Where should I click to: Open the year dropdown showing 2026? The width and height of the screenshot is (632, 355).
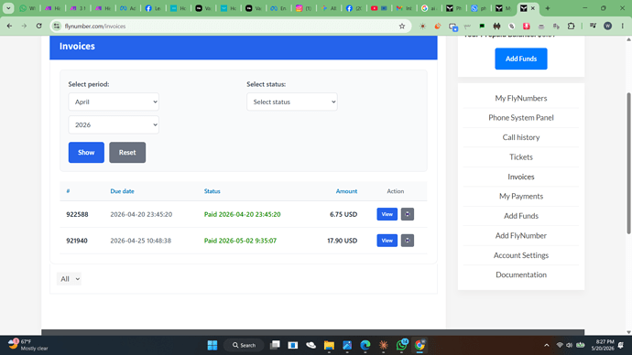tap(114, 124)
